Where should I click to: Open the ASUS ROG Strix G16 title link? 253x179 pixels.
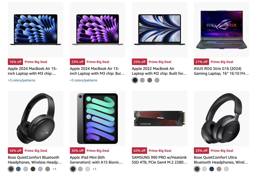[221, 71]
